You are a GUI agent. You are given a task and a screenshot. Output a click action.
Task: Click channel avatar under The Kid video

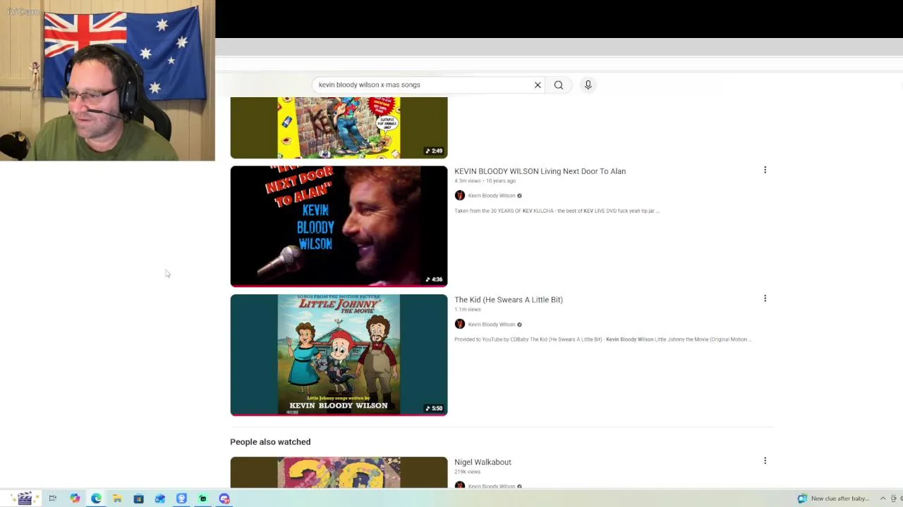click(x=460, y=324)
